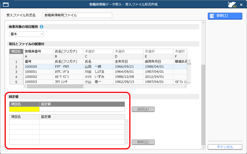This screenshot has width=247, height=154.
Task: Click the 受入ファイル形式名 text field
Action: (x=77, y=15)
